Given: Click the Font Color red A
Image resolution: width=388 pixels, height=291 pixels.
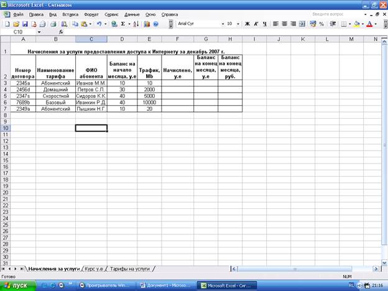Looking at the screenshot, I should [369, 24].
